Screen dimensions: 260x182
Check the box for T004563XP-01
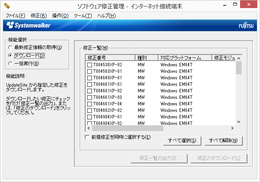coord(89,71)
